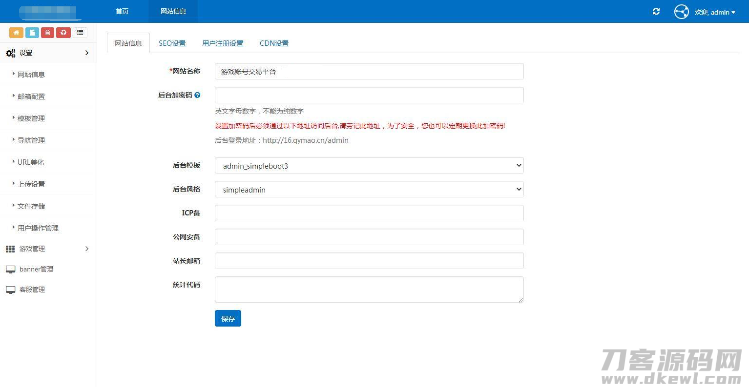Click the orange home icon button

tap(16, 33)
